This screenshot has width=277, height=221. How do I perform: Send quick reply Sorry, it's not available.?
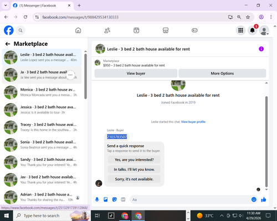point(134,179)
